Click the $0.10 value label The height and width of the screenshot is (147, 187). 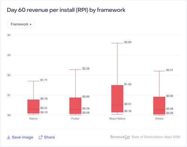click(x=44, y=112)
